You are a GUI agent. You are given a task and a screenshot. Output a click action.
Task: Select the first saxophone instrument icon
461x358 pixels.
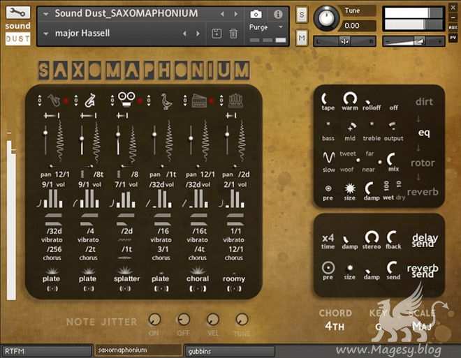pyautogui.click(x=54, y=100)
